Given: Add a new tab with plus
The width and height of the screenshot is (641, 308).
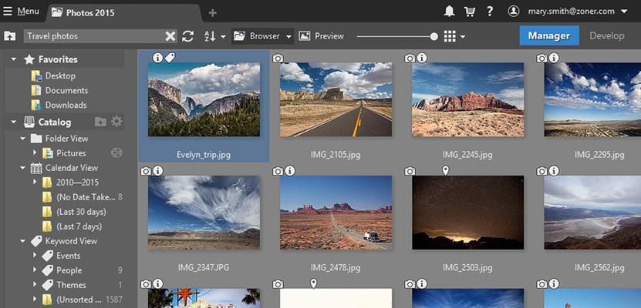Looking at the screenshot, I should 213,12.
